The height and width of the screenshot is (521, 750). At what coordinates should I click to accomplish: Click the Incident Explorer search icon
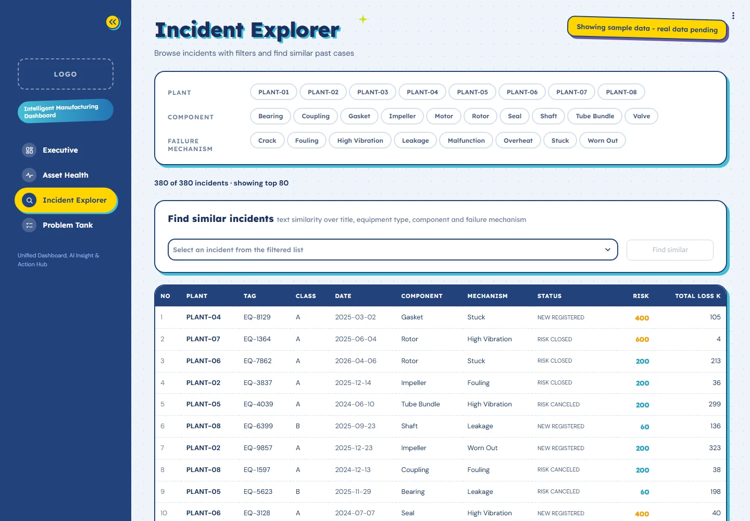29,200
